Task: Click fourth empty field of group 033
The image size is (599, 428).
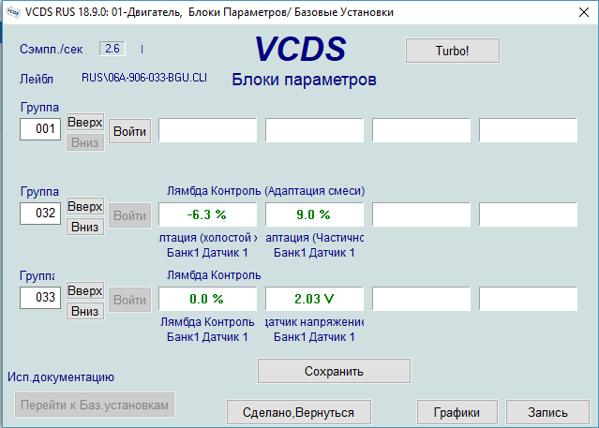Action: click(x=528, y=299)
